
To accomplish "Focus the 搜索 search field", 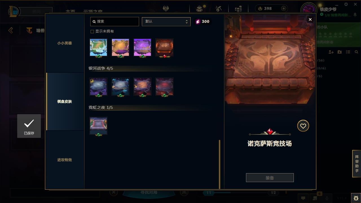I will pos(115,21).
